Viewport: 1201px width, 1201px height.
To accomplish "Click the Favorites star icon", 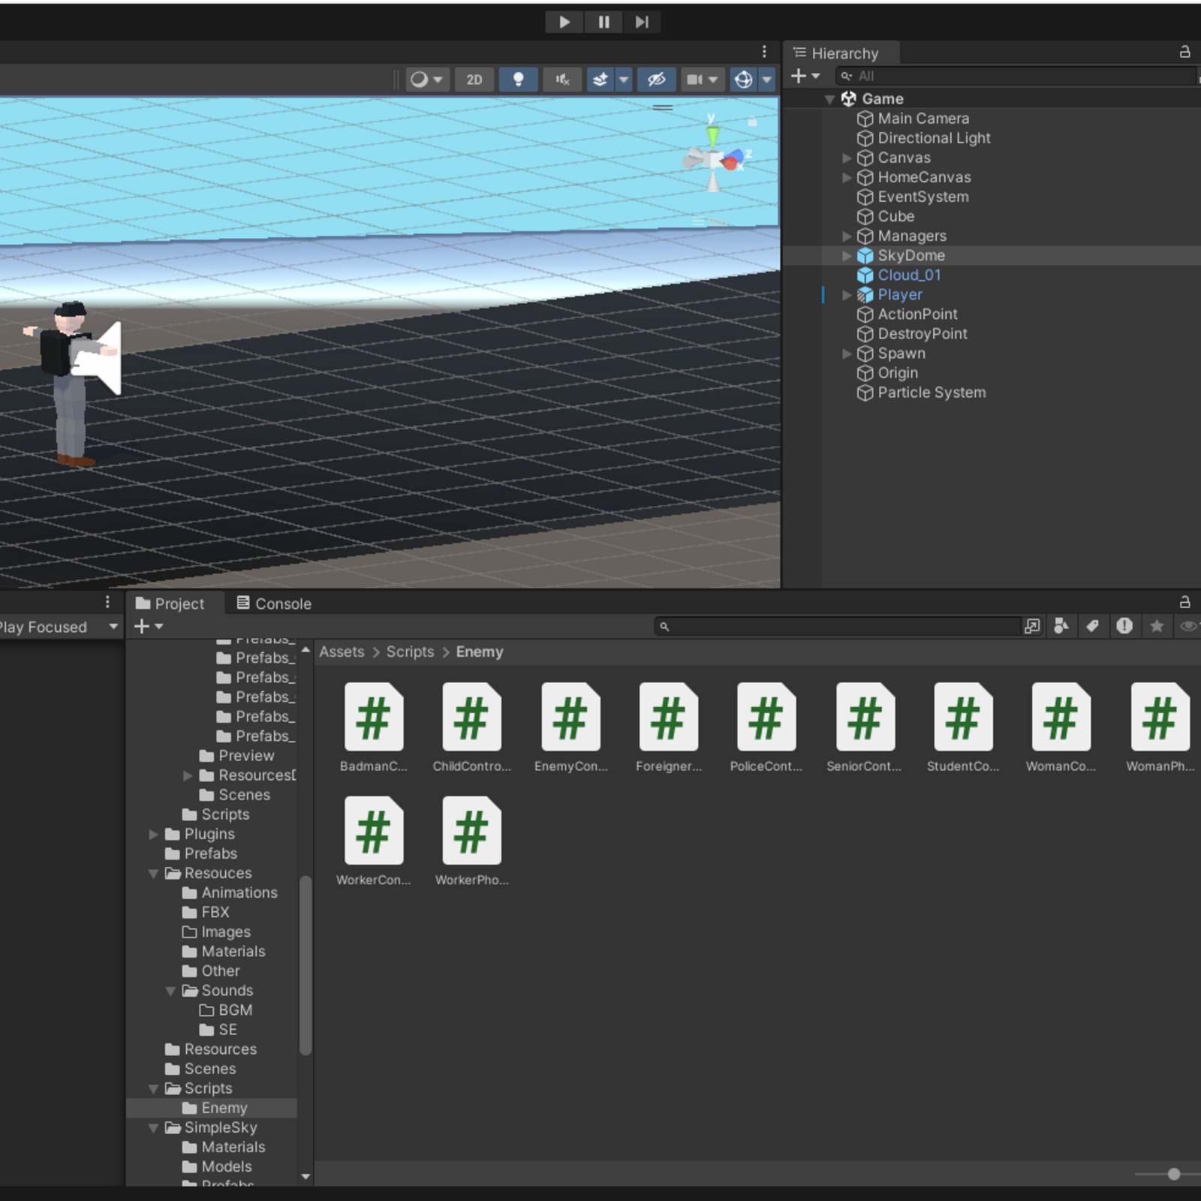I will (x=1157, y=626).
